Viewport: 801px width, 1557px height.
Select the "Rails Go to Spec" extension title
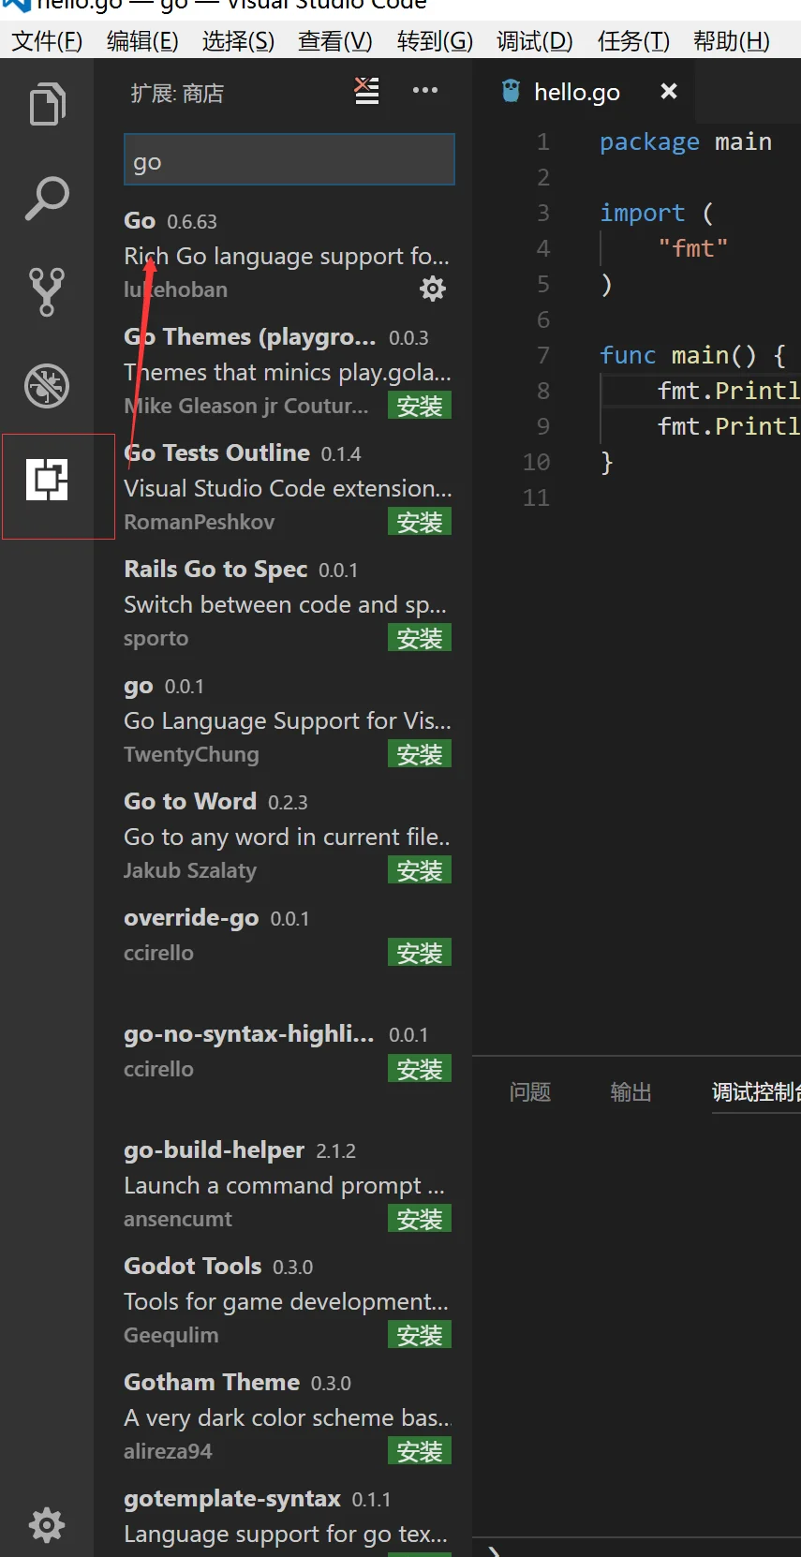click(215, 570)
